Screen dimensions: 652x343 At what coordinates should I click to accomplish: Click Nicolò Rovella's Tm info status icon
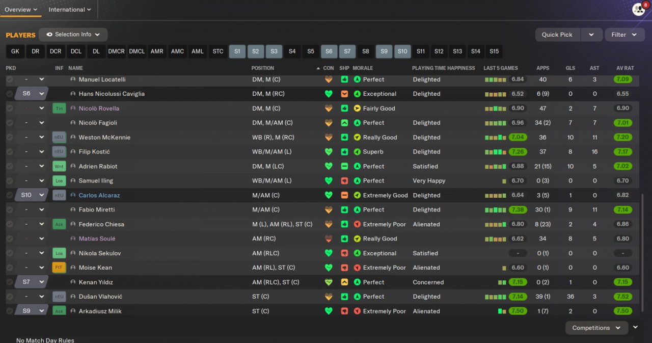(59, 109)
